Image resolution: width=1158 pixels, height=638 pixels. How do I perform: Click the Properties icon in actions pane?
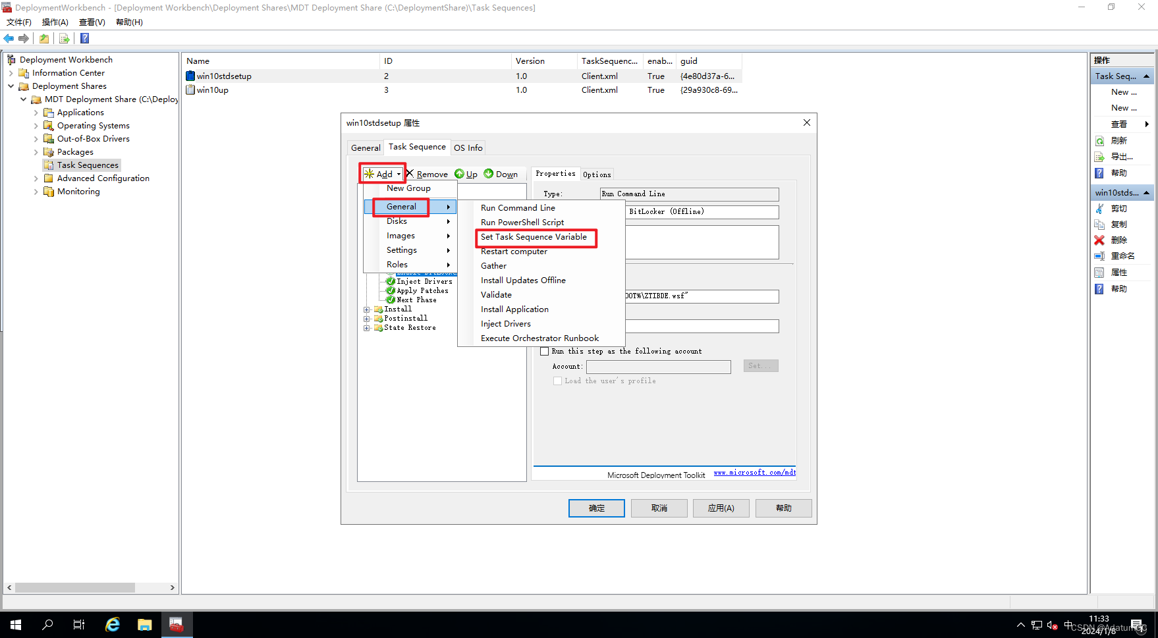1099,273
